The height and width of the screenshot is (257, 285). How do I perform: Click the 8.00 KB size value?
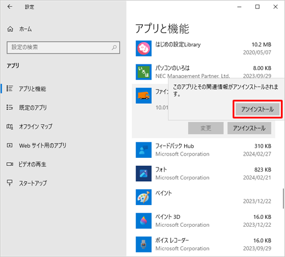coord(262,68)
